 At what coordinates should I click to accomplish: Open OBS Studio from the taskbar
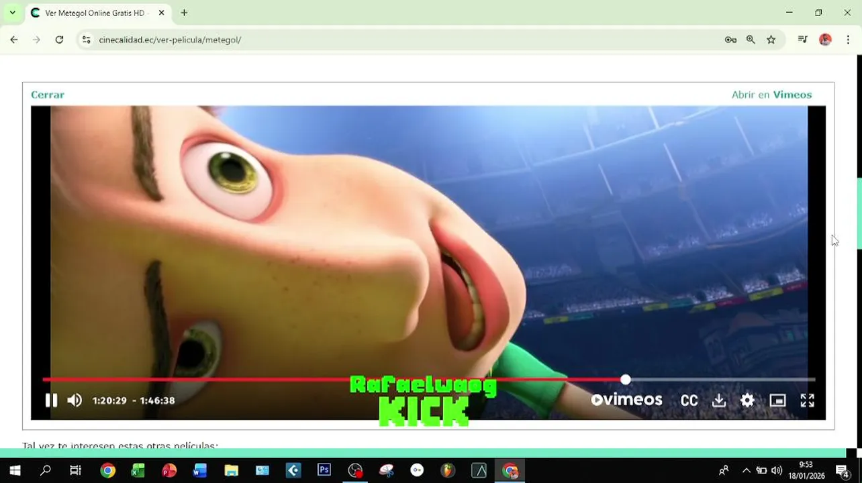[355, 470]
